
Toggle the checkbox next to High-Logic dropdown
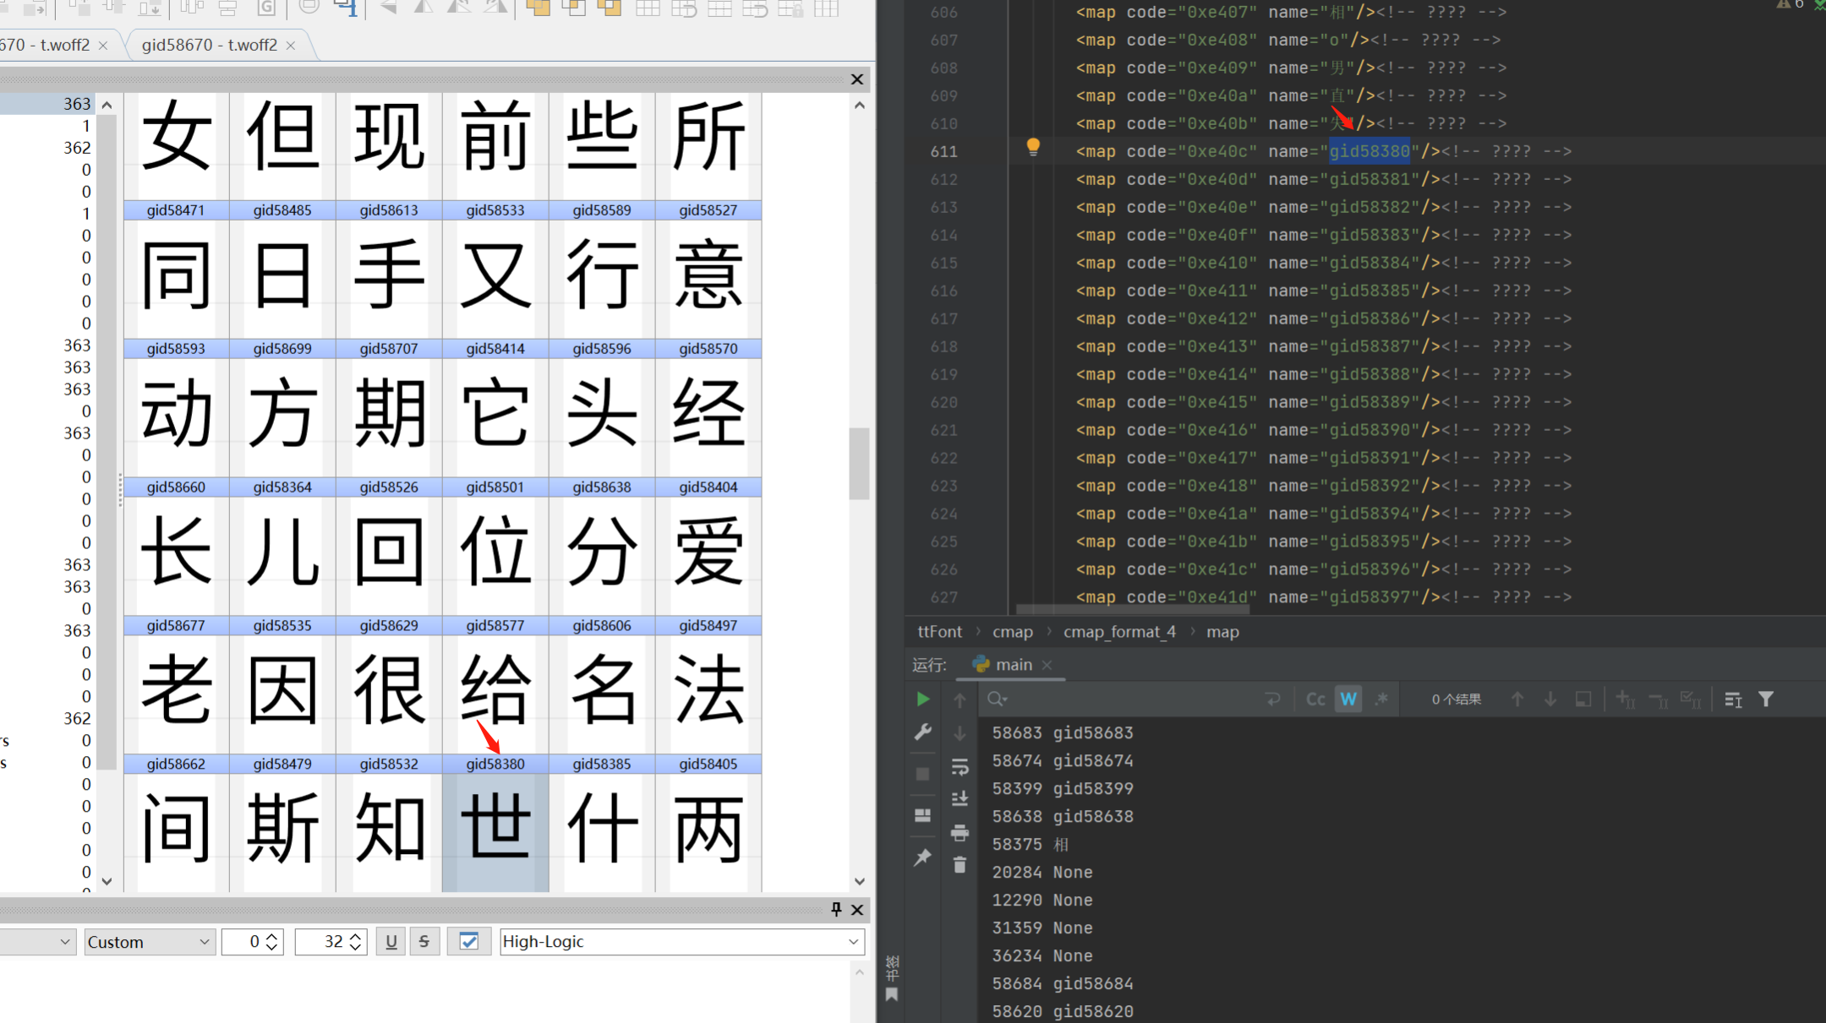[x=469, y=941]
